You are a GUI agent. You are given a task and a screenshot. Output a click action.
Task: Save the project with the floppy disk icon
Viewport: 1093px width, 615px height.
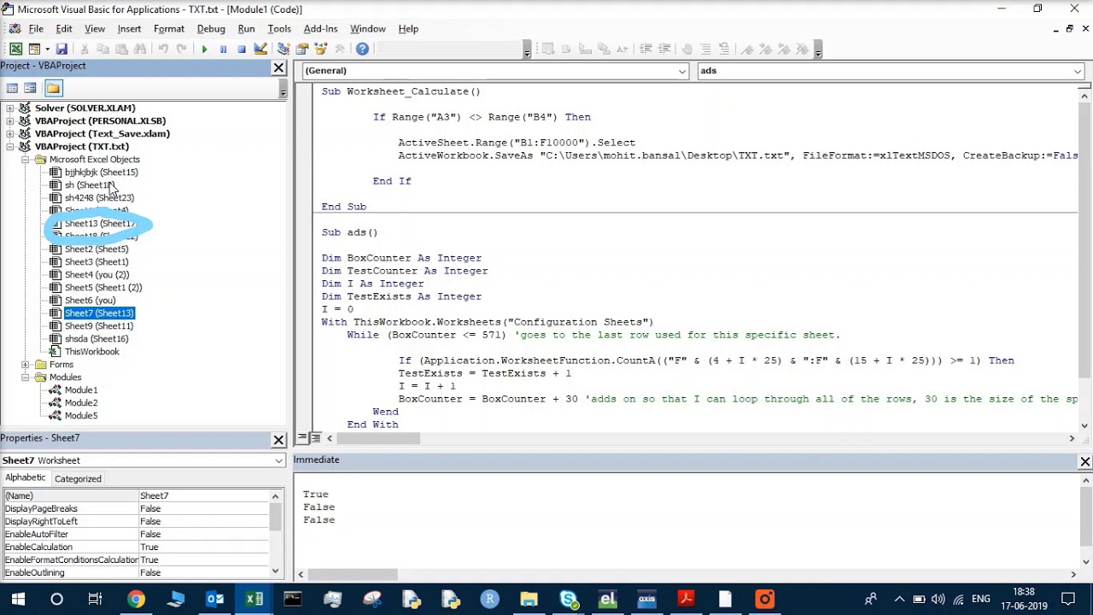click(x=61, y=49)
